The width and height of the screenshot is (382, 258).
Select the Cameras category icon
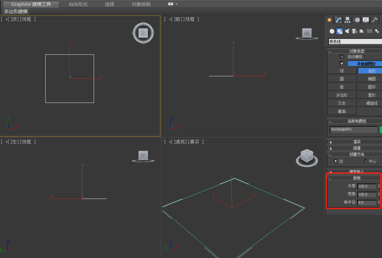coord(354,31)
